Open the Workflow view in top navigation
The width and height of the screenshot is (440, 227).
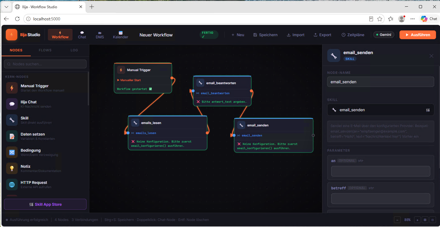pos(60,35)
